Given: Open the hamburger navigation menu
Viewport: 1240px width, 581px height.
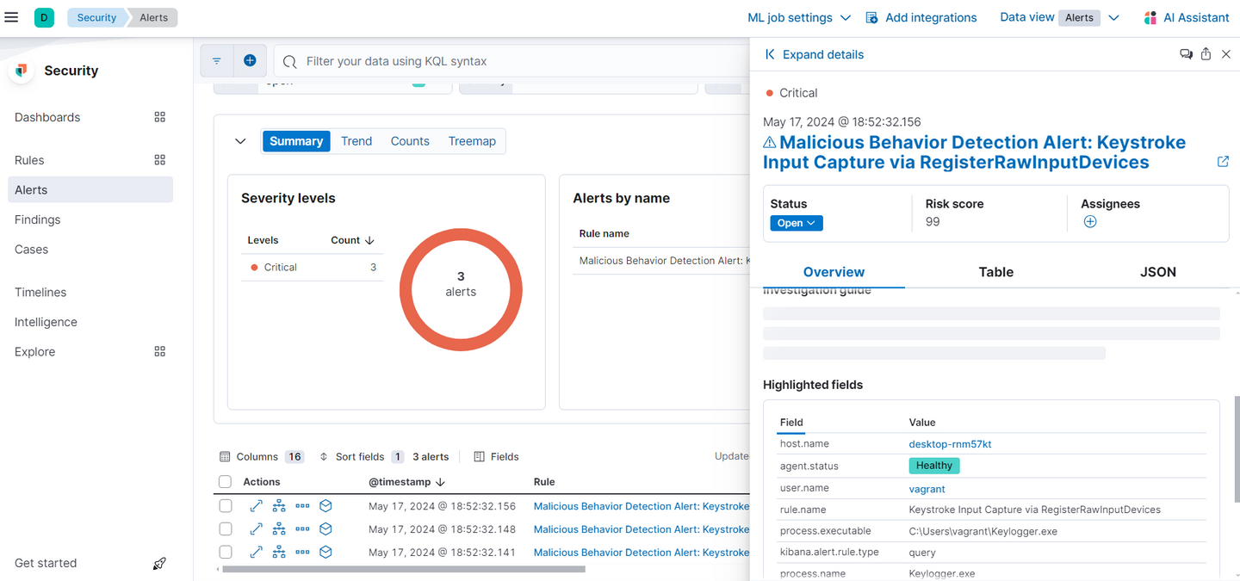Looking at the screenshot, I should pyautogui.click(x=11, y=17).
